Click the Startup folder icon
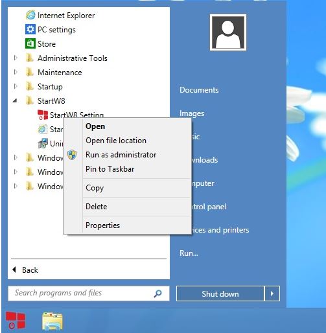This screenshot has height=333, width=326. (x=30, y=86)
